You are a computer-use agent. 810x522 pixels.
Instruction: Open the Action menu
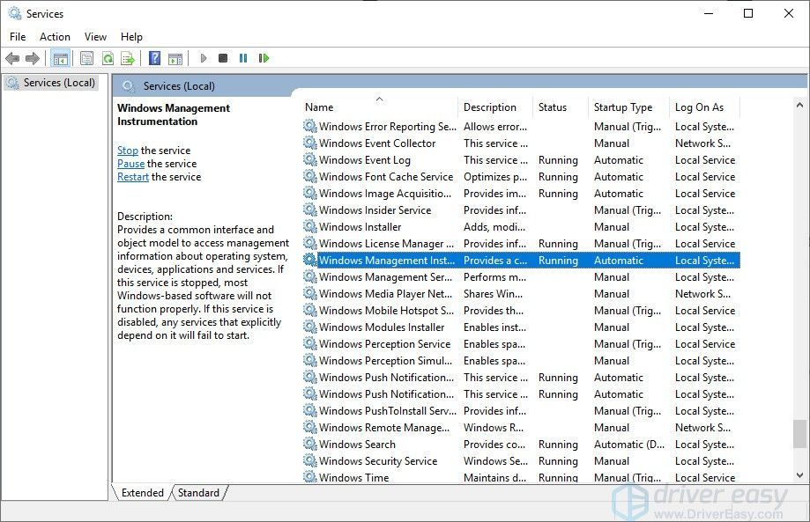click(x=55, y=37)
